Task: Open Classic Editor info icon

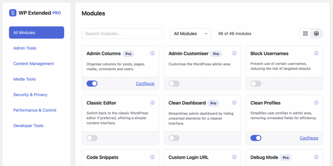Action: tap(152, 103)
